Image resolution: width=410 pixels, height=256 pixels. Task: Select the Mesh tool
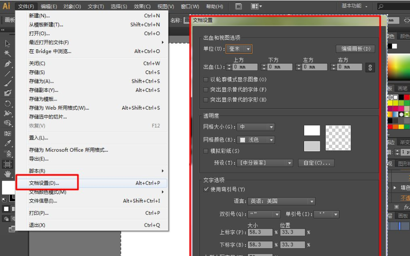tap(7, 133)
